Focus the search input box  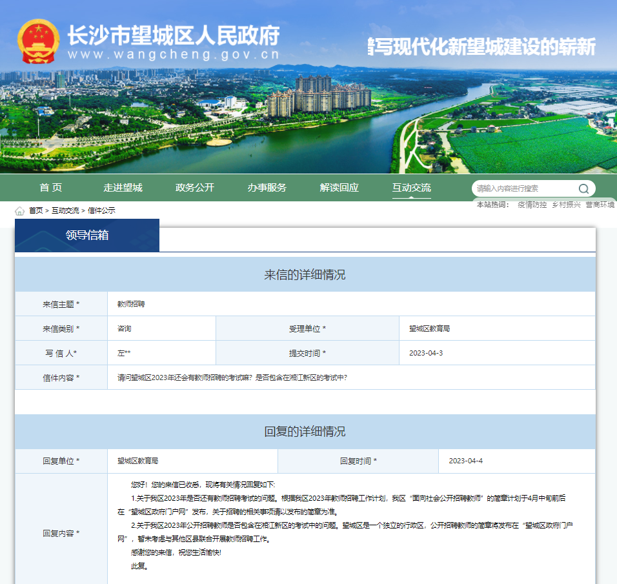coord(525,188)
